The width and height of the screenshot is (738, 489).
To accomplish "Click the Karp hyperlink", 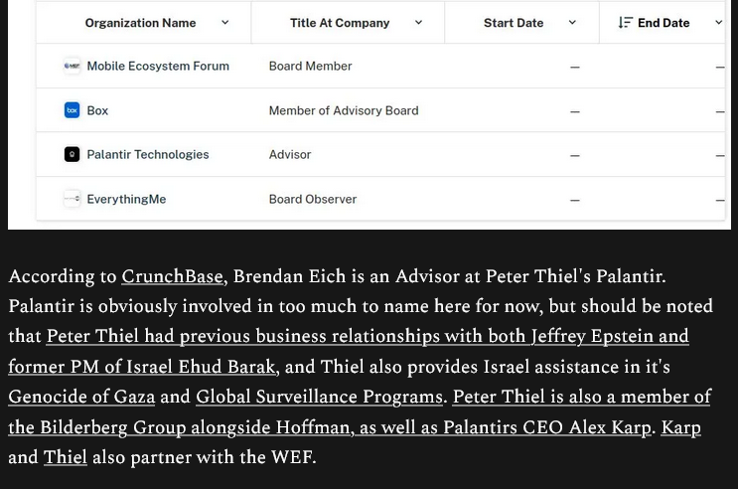I will tap(680, 428).
